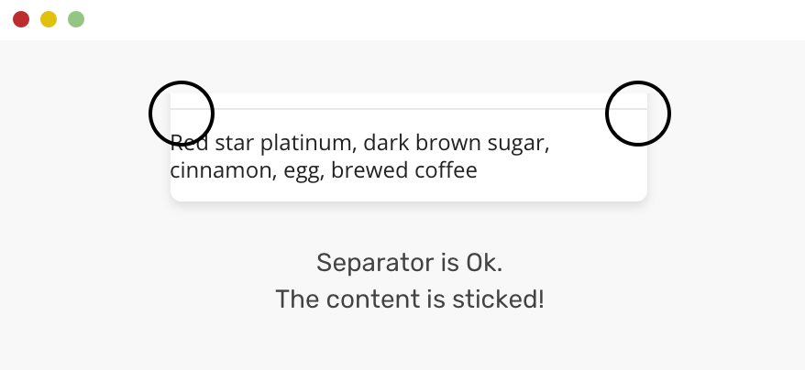Click the word "cinnamon" in the card

point(219,170)
